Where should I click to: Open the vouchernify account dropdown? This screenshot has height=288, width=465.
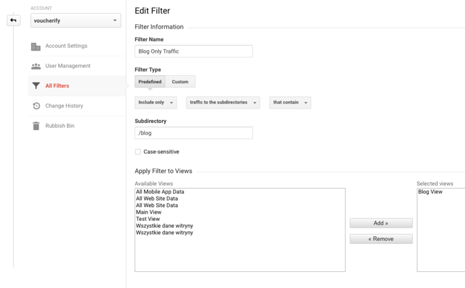(76, 20)
